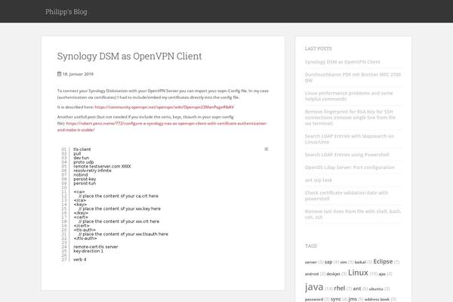
Task: Select the password tag
Action: [314, 300]
